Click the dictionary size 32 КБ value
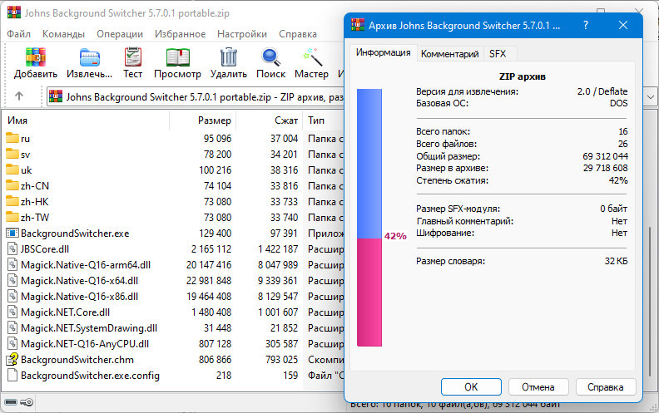The width and height of the screenshot is (659, 413). tap(616, 261)
